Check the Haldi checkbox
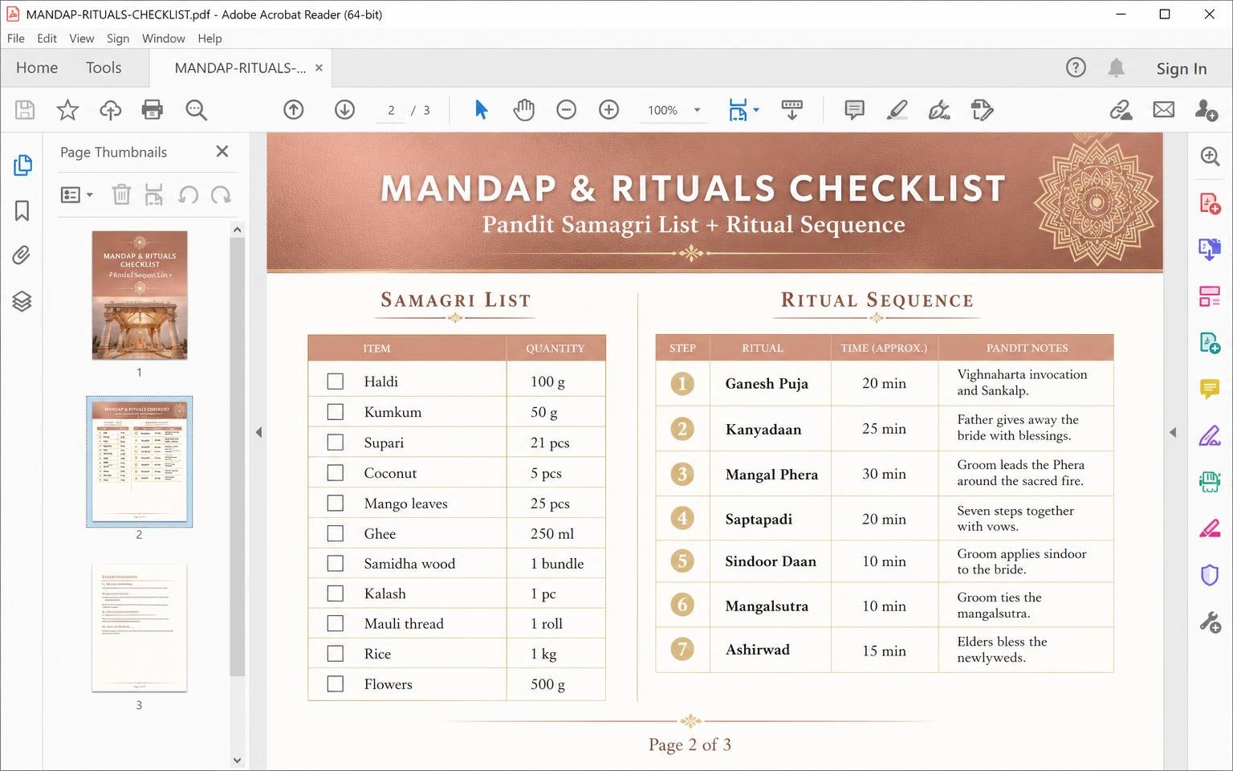 pos(336,381)
